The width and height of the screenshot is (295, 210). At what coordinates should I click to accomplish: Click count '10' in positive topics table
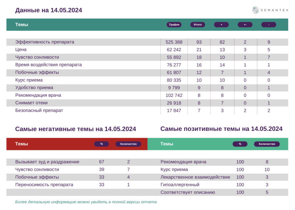click(267, 169)
